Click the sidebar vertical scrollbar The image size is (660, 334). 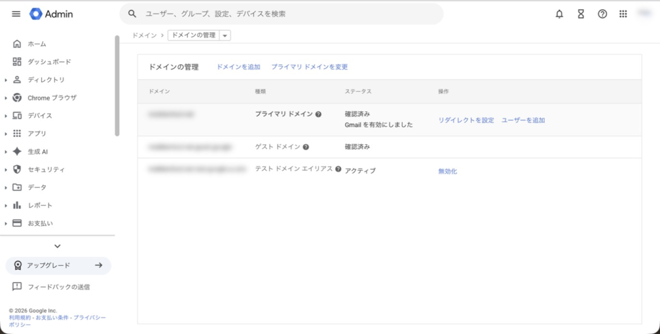[117, 86]
